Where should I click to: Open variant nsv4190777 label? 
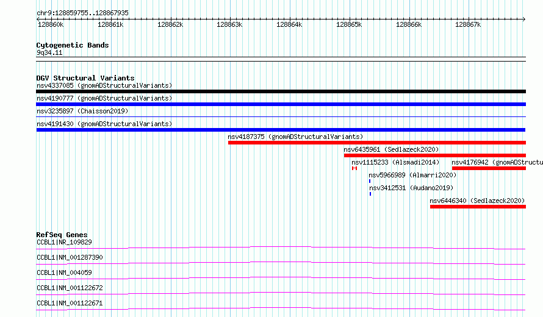click(104, 98)
